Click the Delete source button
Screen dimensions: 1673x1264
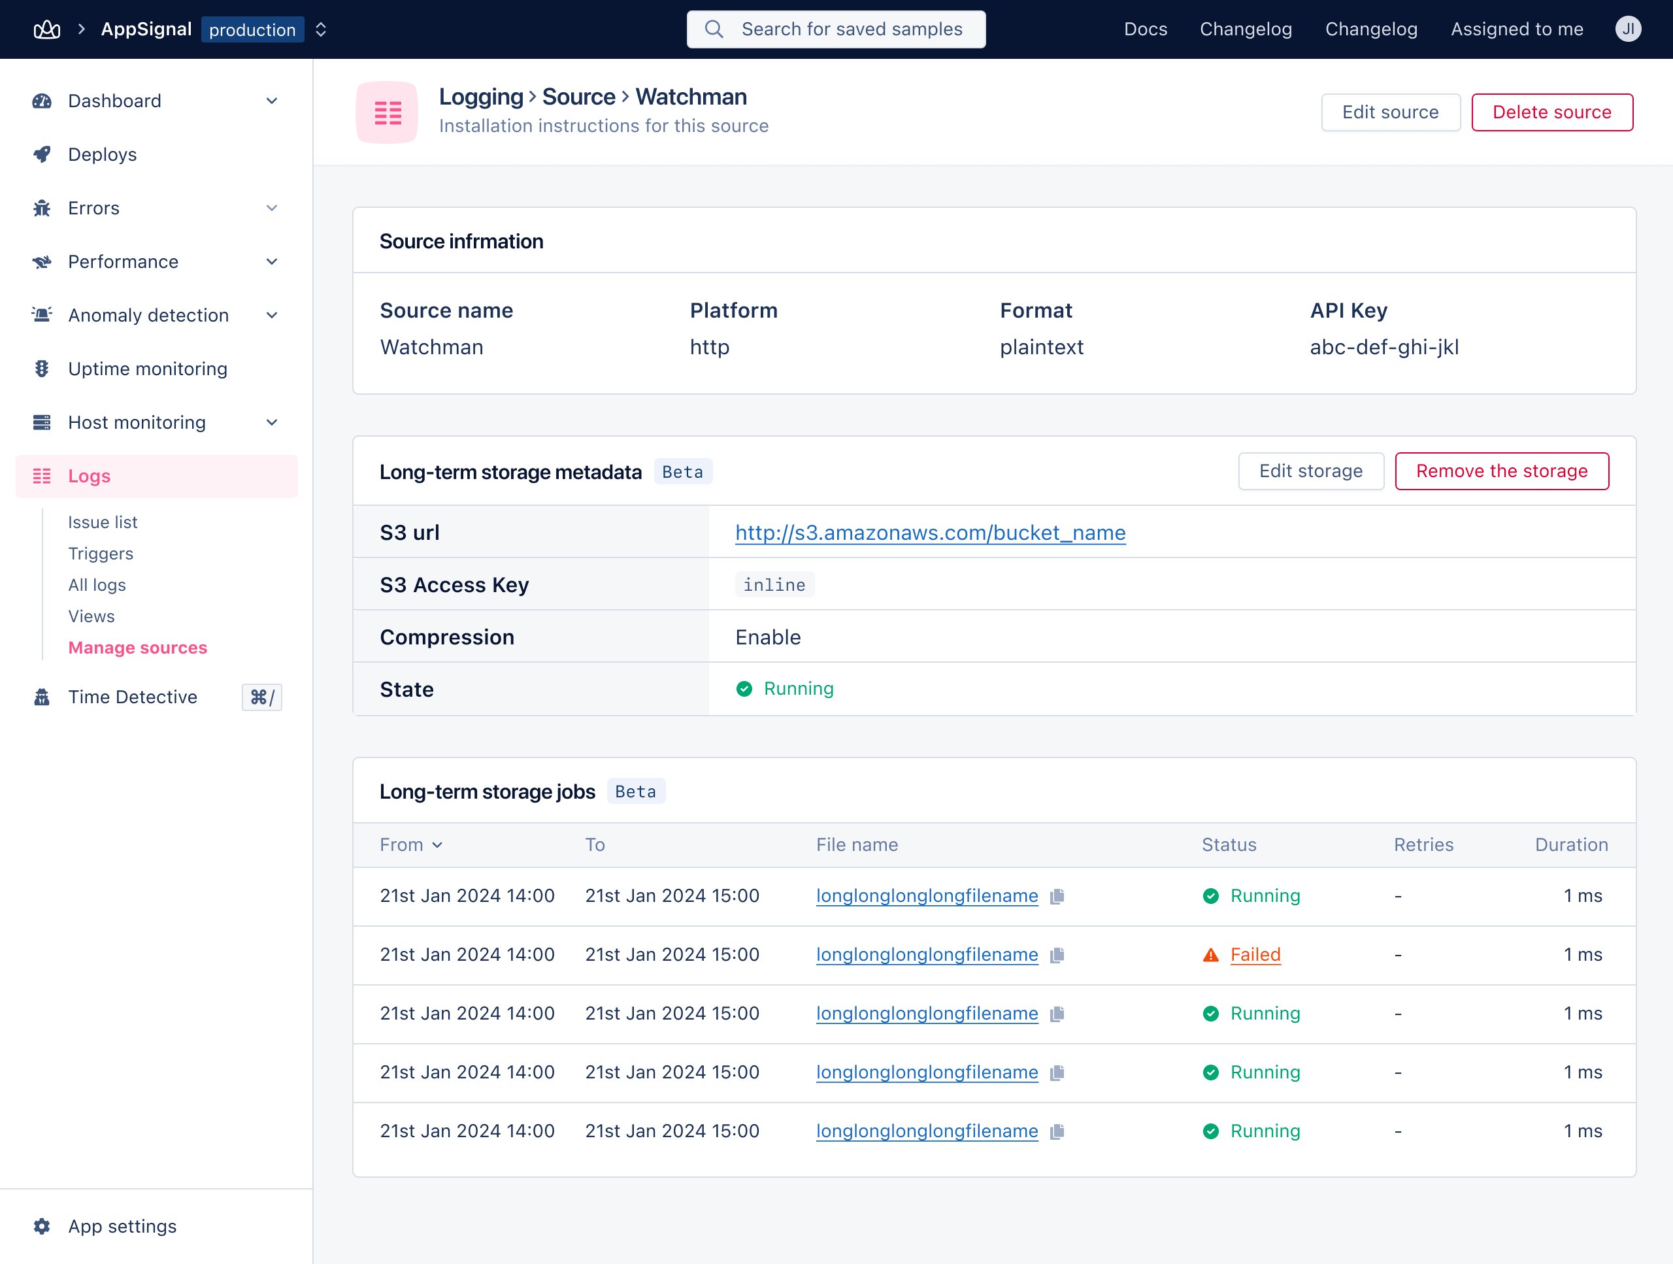tap(1552, 112)
